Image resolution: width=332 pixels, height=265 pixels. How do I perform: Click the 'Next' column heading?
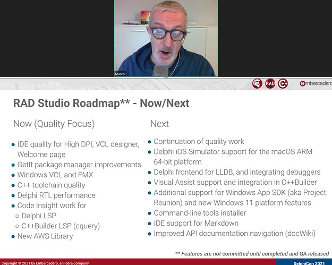pyautogui.click(x=159, y=124)
